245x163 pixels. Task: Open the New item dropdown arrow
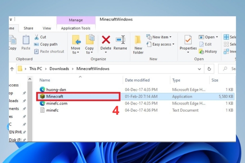pos(171,37)
